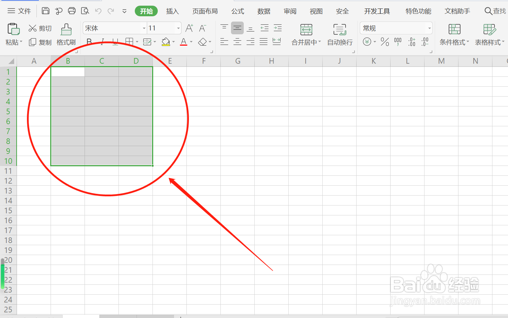Image resolution: width=508 pixels, height=318 pixels.
Task: Open the 开发工具 tab
Action: tap(377, 11)
